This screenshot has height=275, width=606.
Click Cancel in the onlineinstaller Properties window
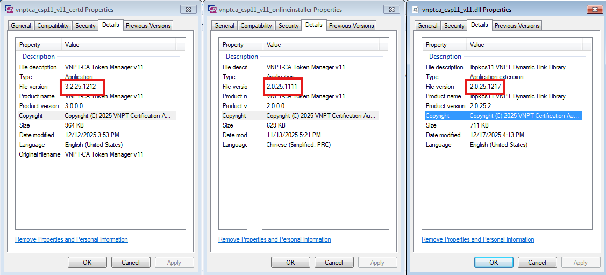coord(334,262)
